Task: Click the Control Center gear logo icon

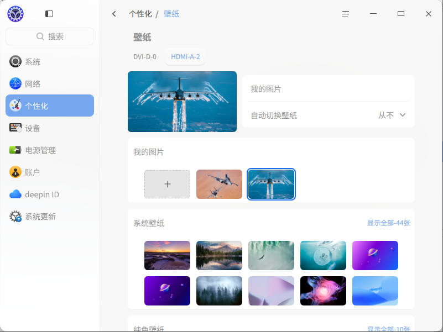Action: (x=15, y=14)
